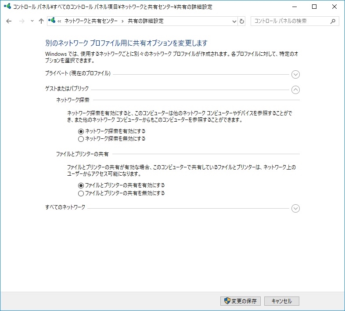Expand the すべてのネットワーク section
The height and width of the screenshot is (311, 345).
(x=295, y=208)
